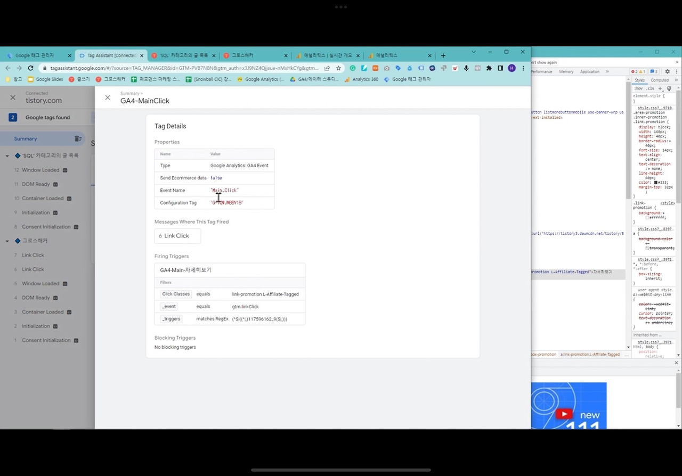
Task: Click the side panel icon in Chrome toolbar
Action: point(500,68)
